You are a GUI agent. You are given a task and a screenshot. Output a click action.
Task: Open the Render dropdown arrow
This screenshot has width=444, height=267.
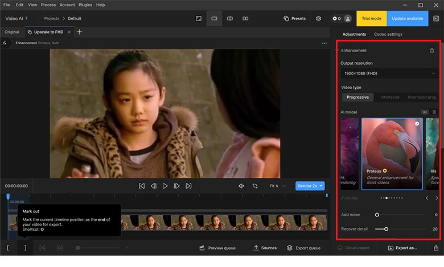[321, 186]
